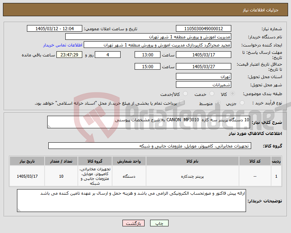
Task: Click the اطلاعات کالاهای مورد نیاز section heading
Action: [x=255, y=133]
